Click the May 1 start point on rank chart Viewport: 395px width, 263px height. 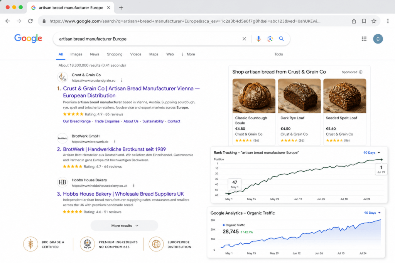click(229, 194)
